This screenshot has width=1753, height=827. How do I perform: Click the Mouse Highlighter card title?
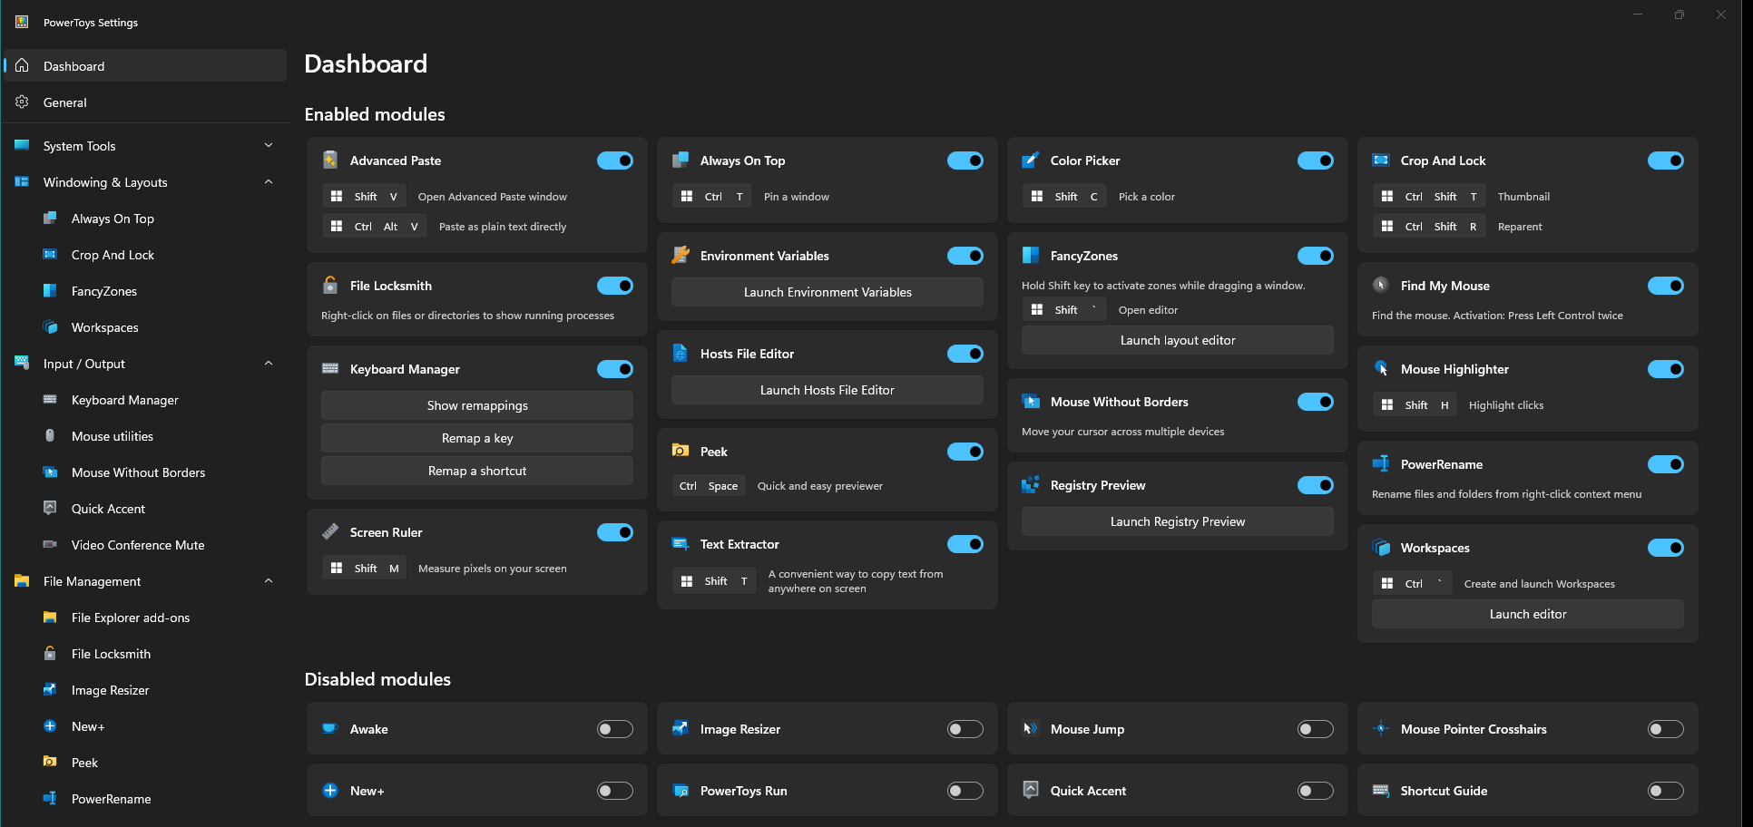tap(1454, 369)
